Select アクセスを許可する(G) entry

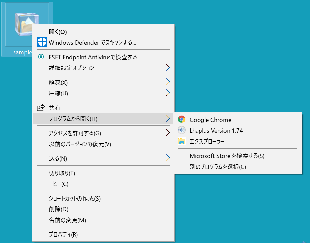pyautogui.click(x=103, y=133)
